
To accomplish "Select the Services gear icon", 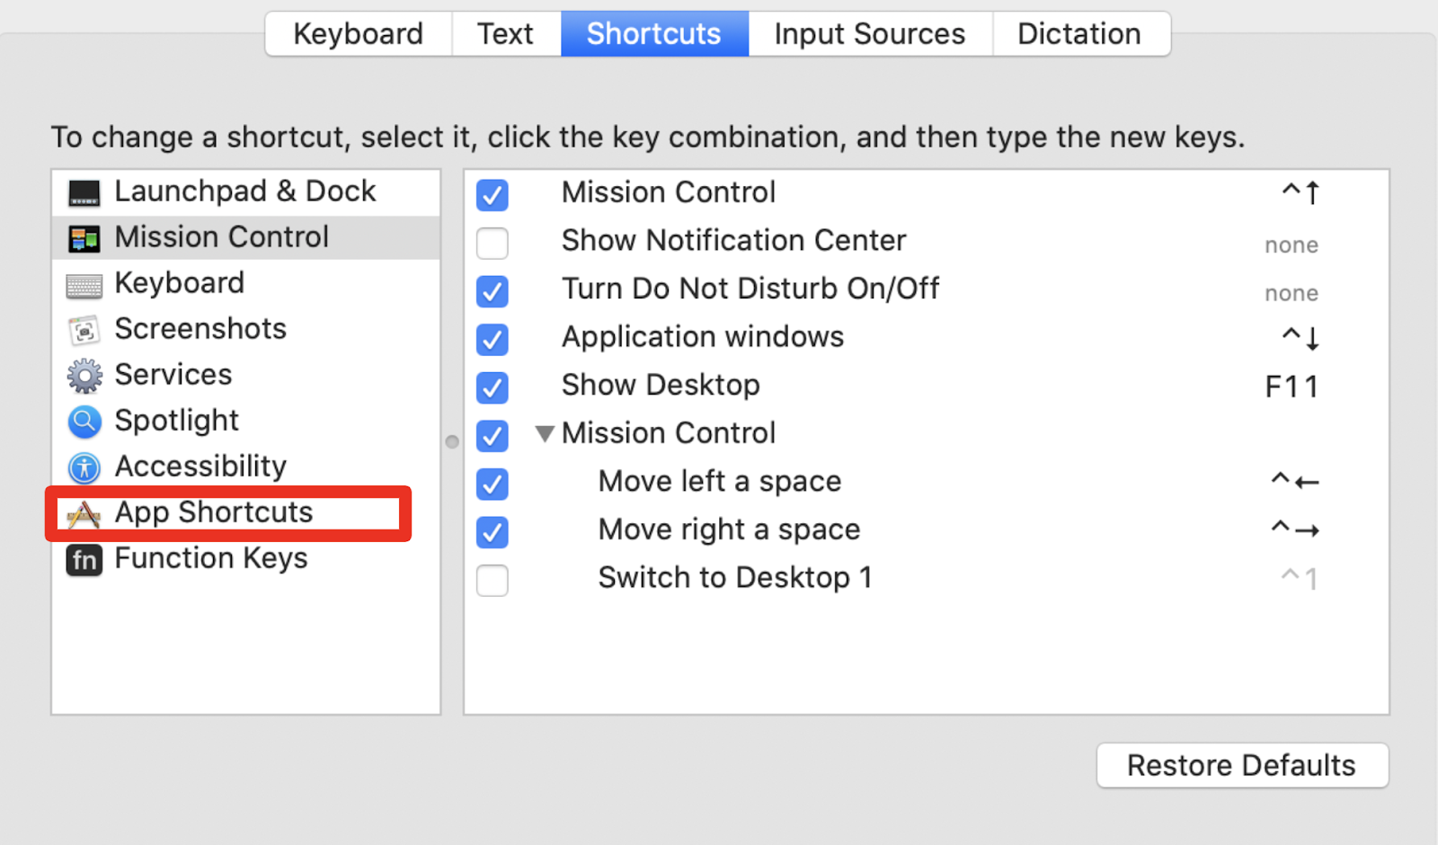I will coord(84,376).
